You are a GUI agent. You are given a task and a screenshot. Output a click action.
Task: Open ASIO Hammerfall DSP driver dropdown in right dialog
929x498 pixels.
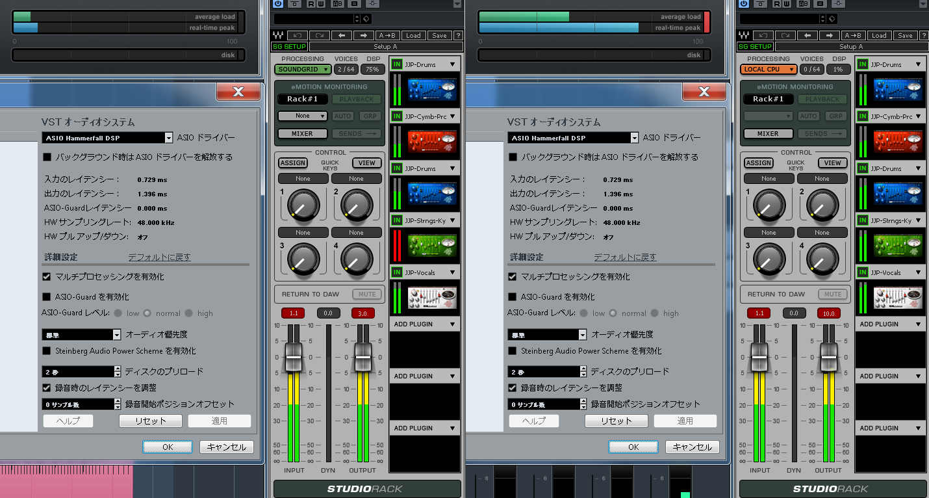635,138
